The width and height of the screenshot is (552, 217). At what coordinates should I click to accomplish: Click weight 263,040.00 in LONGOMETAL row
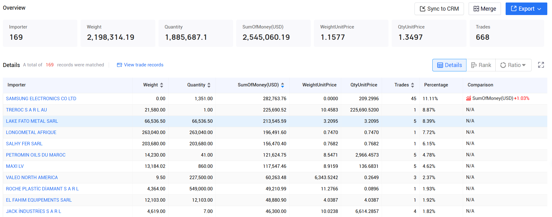click(x=154, y=132)
